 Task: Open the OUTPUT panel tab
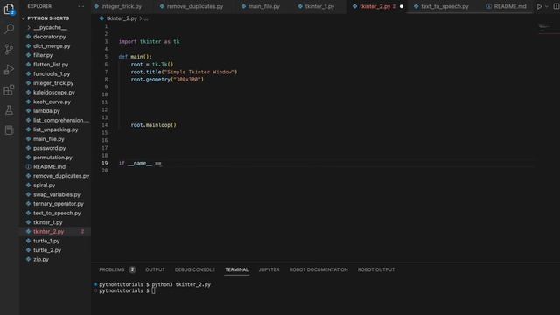[155, 269]
